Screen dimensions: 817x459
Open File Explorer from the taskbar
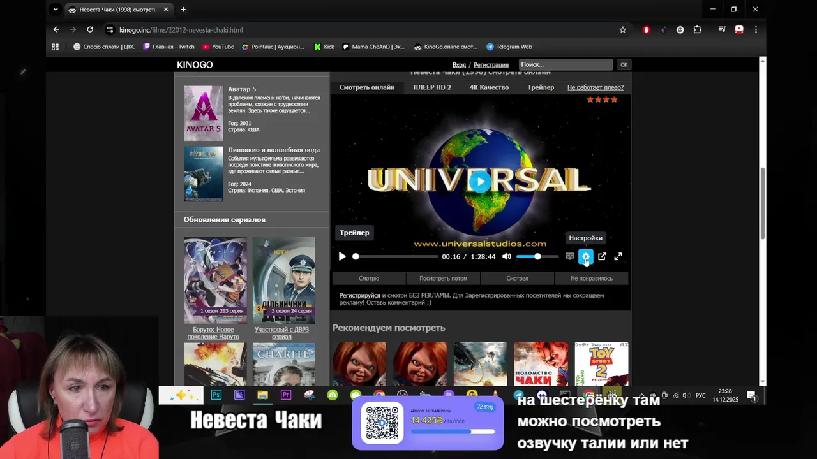[262, 395]
